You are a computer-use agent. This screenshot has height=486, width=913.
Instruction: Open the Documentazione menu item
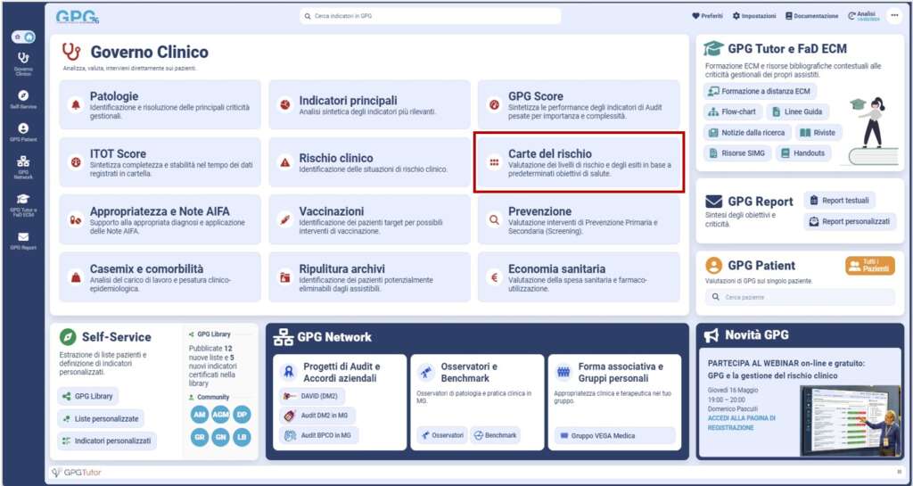pyautogui.click(x=811, y=16)
